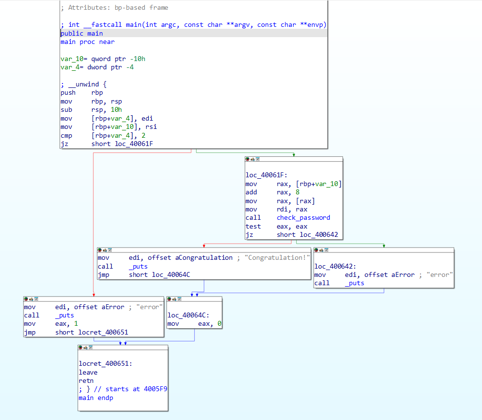This screenshot has width=482, height=420.
Task: Click the 'loc_40064C:' label line
Action: 188,315
